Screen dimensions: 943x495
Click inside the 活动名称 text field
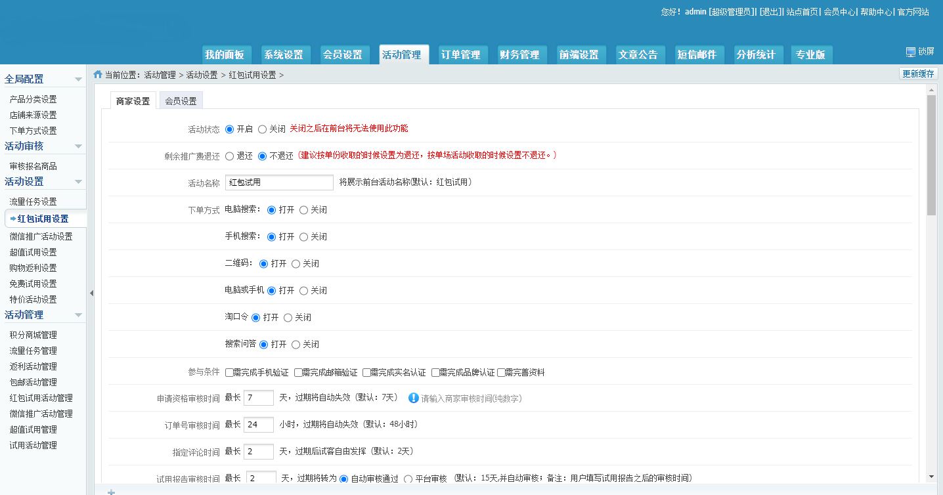click(x=278, y=182)
